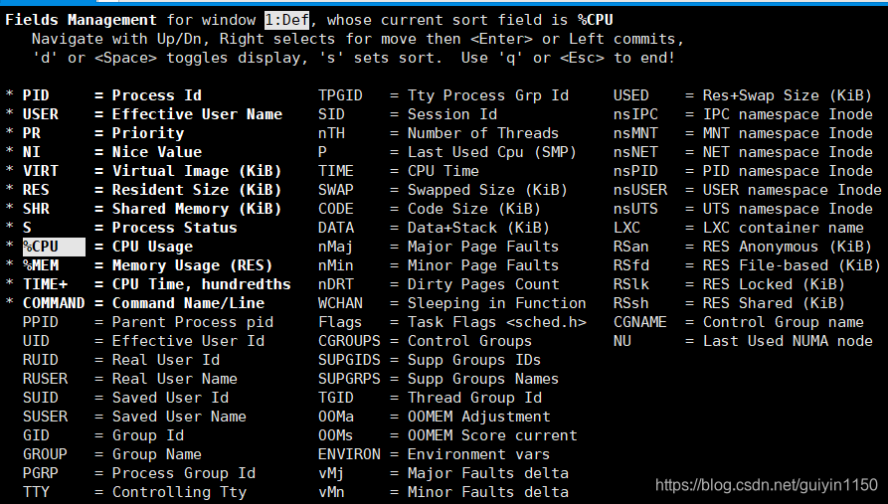Select the UID field entry
This screenshot has width=888, height=504.
point(36,341)
